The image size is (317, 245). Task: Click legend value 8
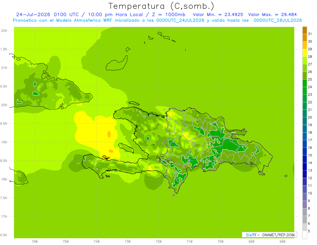309,209
